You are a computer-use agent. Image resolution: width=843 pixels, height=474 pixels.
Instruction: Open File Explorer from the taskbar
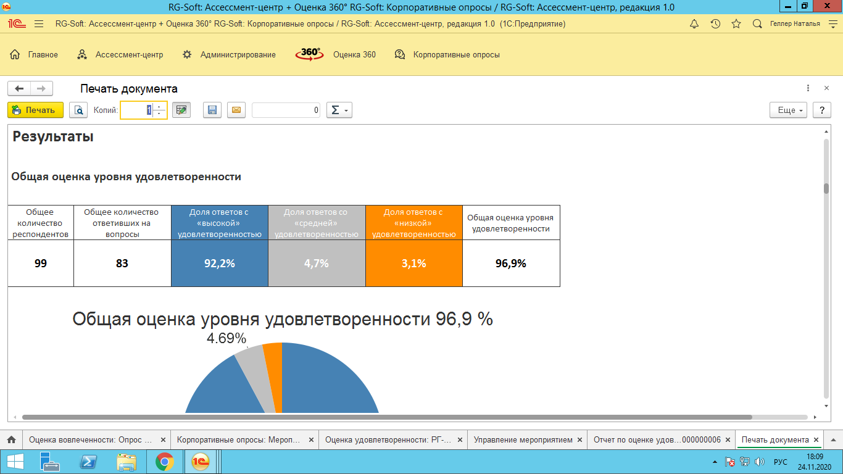click(127, 462)
